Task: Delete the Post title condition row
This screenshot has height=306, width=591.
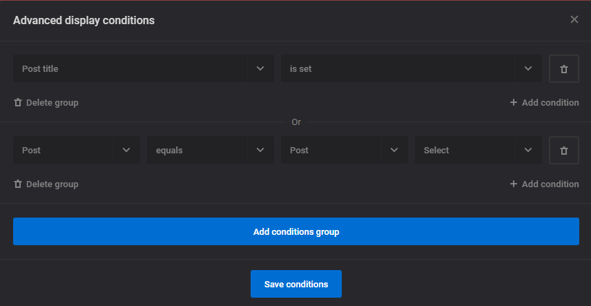Action: click(x=564, y=68)
